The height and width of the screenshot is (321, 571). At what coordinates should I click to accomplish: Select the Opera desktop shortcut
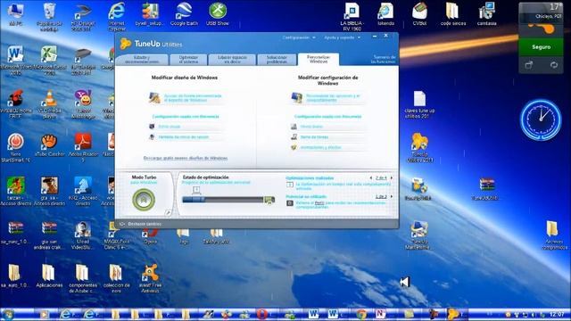[150, 235]
